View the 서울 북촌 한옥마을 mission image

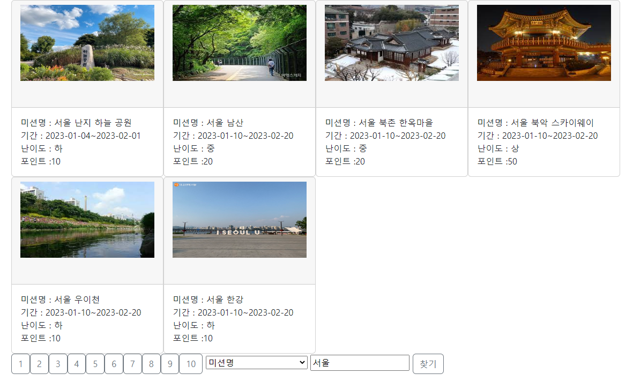(x=391, y=42)
